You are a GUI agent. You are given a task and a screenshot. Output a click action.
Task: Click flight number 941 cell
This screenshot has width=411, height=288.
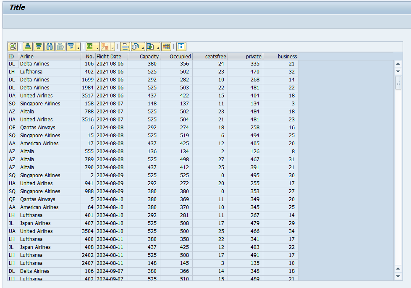click(88, 183)
